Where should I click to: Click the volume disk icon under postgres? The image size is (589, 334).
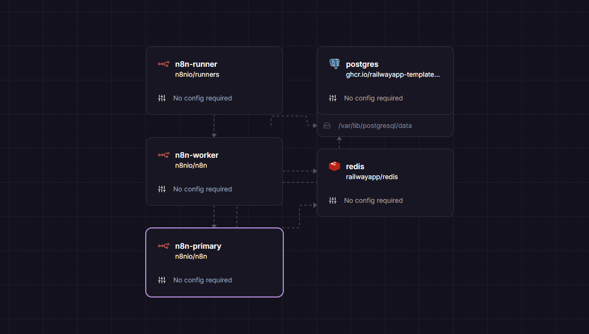(327, 126)
